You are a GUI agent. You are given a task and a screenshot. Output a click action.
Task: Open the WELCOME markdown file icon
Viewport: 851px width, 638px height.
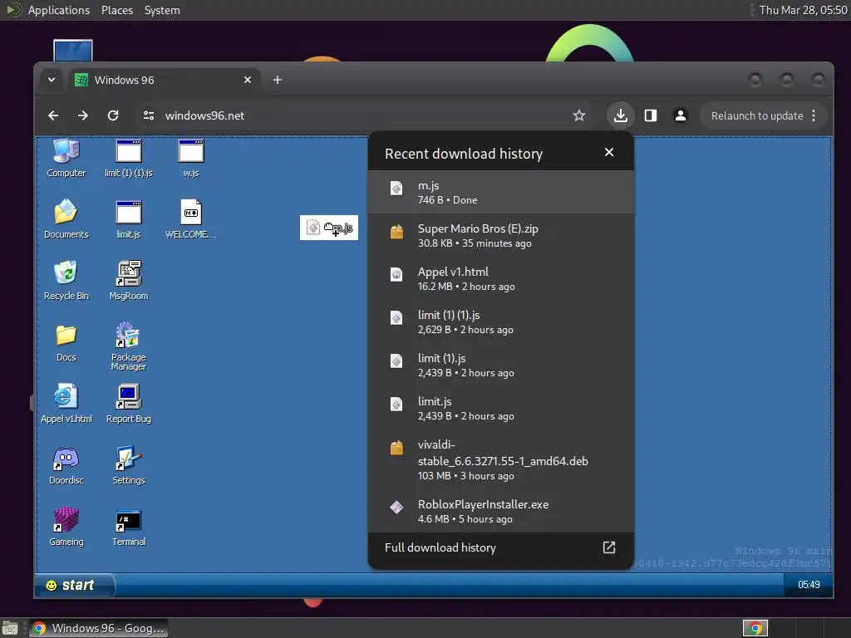[191, 219]
